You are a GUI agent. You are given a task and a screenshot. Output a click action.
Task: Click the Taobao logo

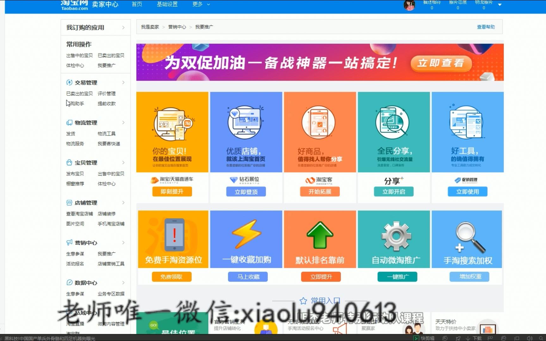coord(74,5)
